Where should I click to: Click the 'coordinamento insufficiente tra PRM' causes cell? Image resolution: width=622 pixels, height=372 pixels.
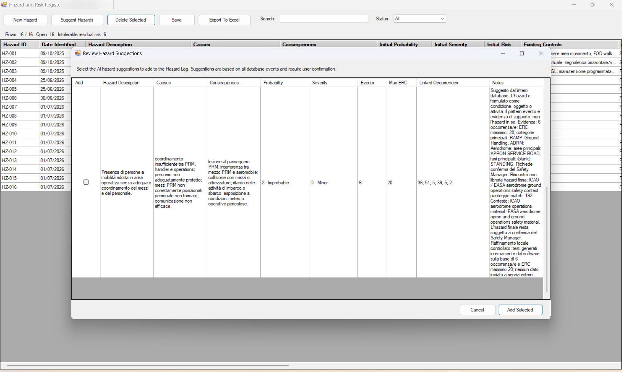(x=180, y=182)
